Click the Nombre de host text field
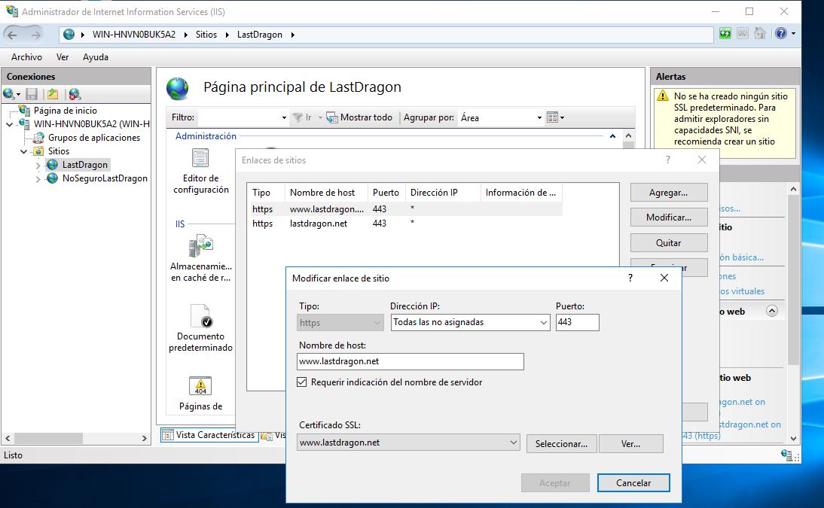This screenshot has height=508, width=824. [x=410, y=361]
